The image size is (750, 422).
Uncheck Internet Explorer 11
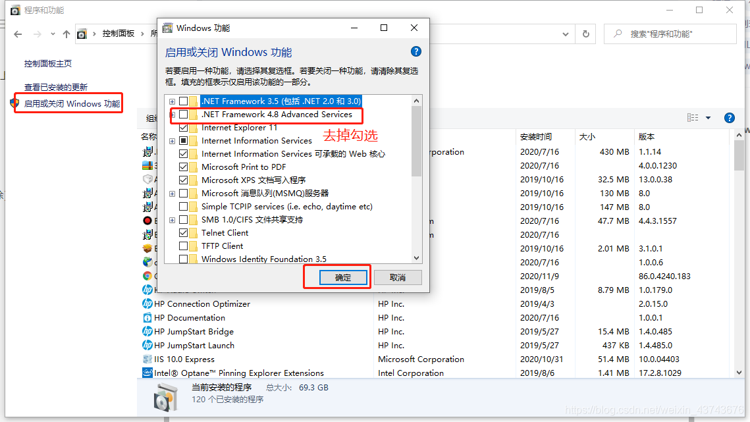click(x=183, y=128)
